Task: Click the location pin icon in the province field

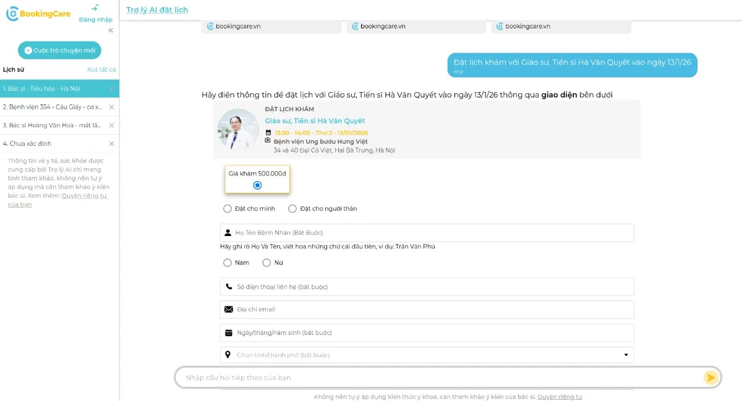Action: [x=228, y=355]
